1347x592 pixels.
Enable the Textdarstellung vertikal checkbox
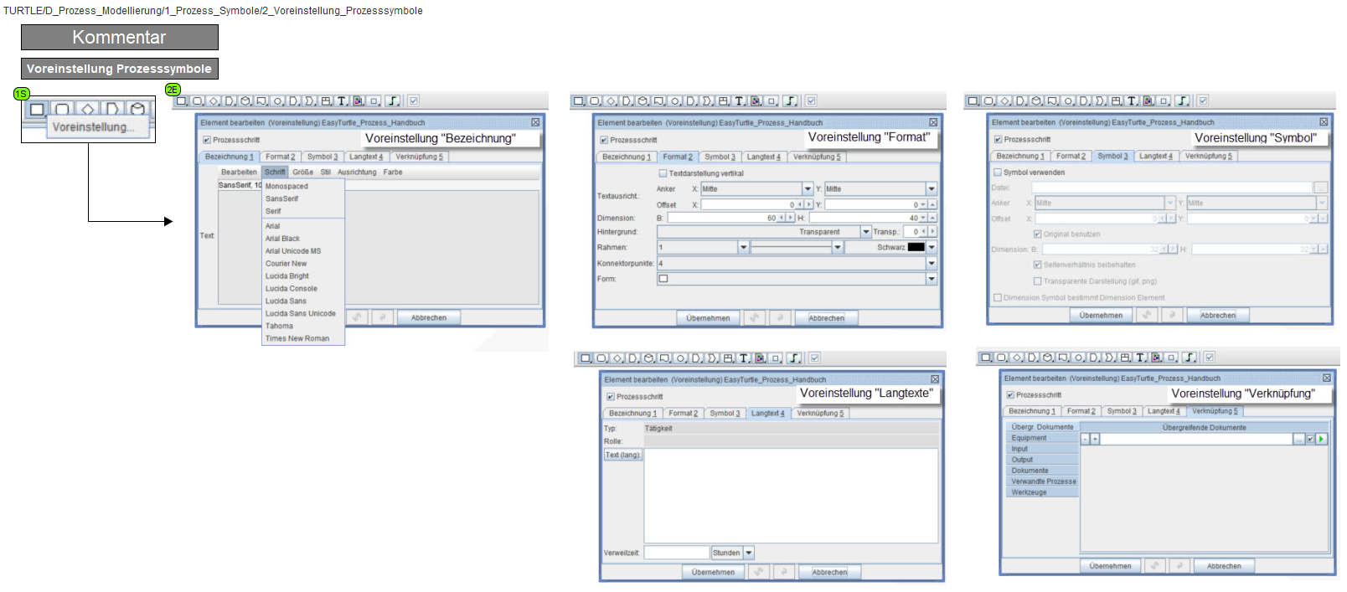coord(663,173)
